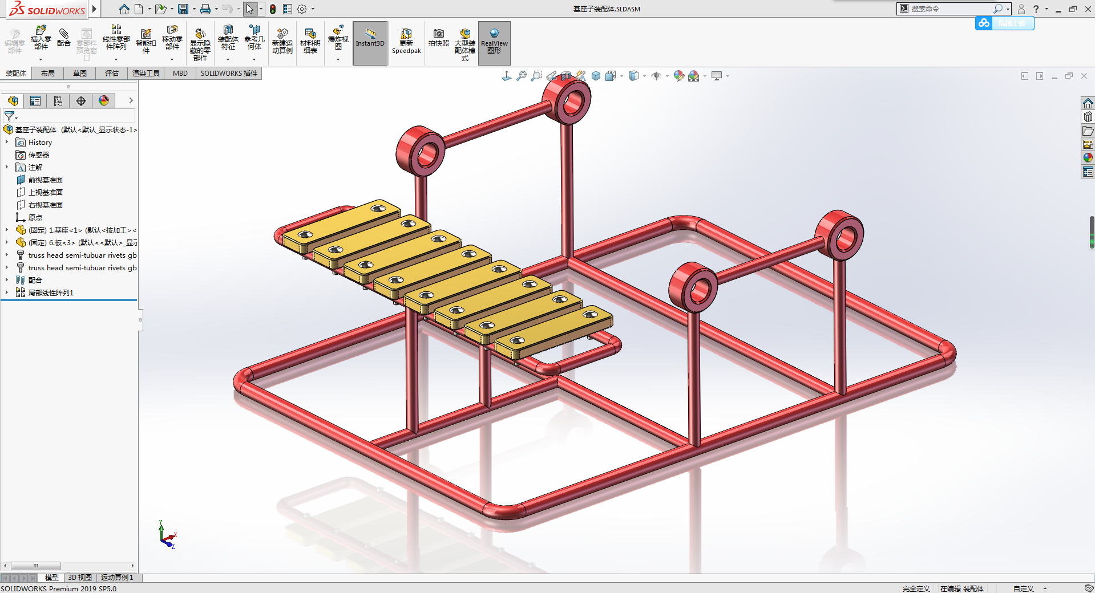The image size is (1095, 593).
Task: Toggle Instant3D mode
Action: (370, 43)
